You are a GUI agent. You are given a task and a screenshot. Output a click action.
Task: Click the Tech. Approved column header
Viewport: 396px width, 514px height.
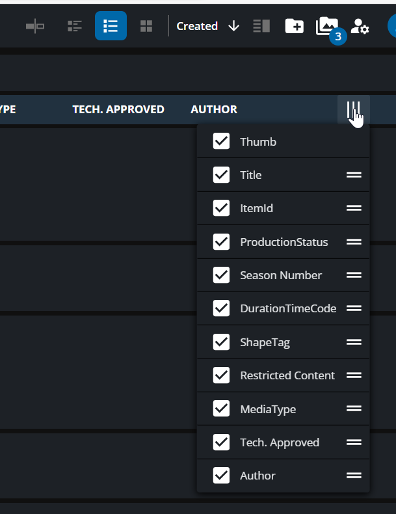tap(118, 109)
